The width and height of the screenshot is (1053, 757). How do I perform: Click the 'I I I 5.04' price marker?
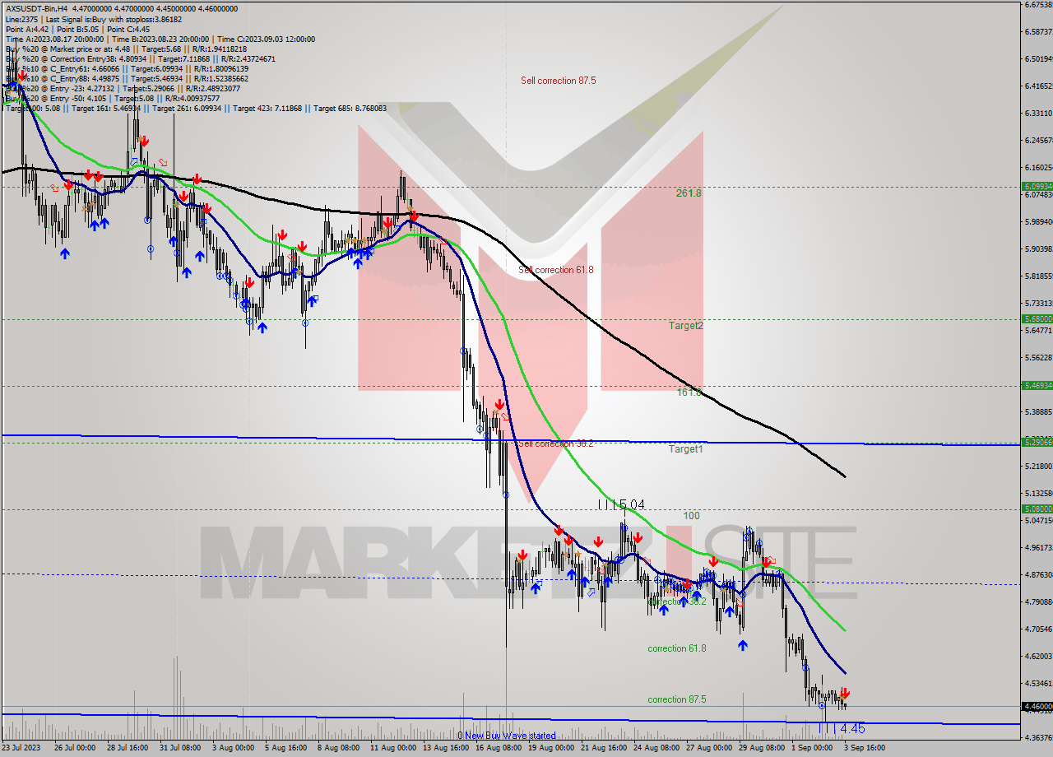(x=621, y=504)
